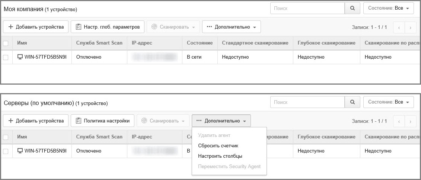Go to previous page arrow in Серверы panel
The height and width of the screenshot is (180, 421).
399,121
